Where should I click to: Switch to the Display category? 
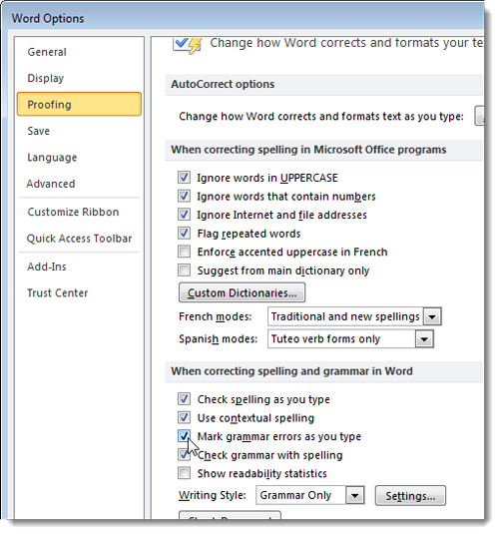click(x=46, y=78)
